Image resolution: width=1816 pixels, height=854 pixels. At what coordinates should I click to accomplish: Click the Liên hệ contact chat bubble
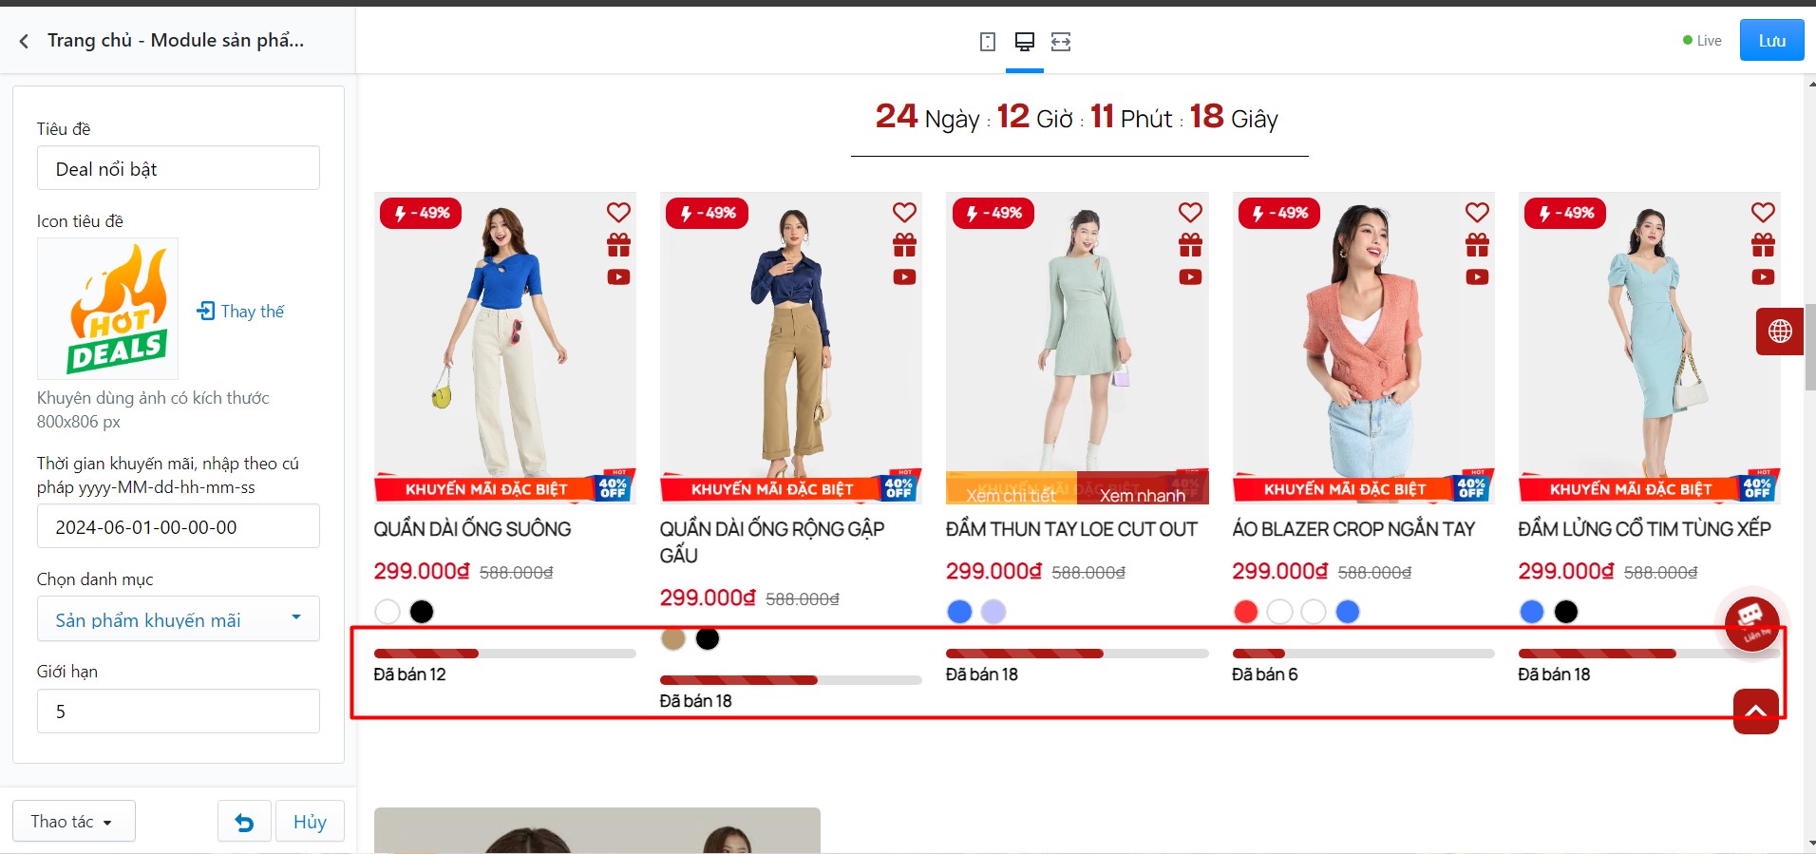tap(1751, 623)
